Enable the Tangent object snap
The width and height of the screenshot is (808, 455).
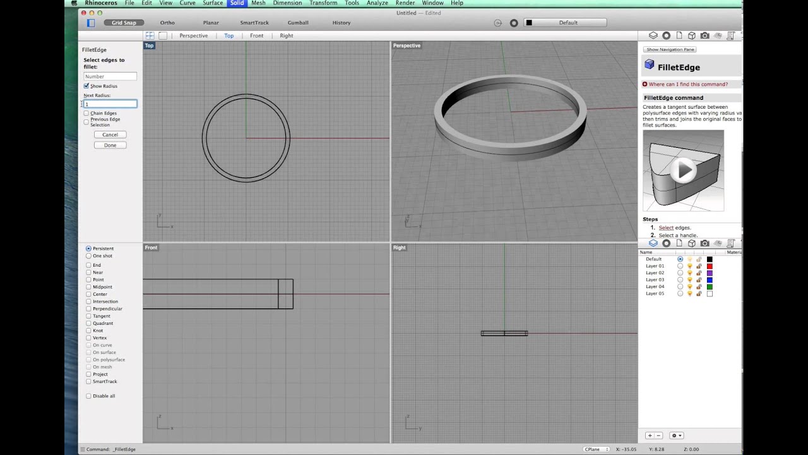[88, 316]
